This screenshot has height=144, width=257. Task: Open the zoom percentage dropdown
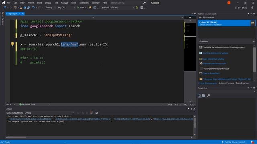point(14,104)
